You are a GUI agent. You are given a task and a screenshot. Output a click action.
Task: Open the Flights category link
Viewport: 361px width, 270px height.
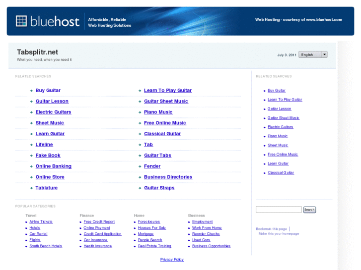[x=35, y=240]
